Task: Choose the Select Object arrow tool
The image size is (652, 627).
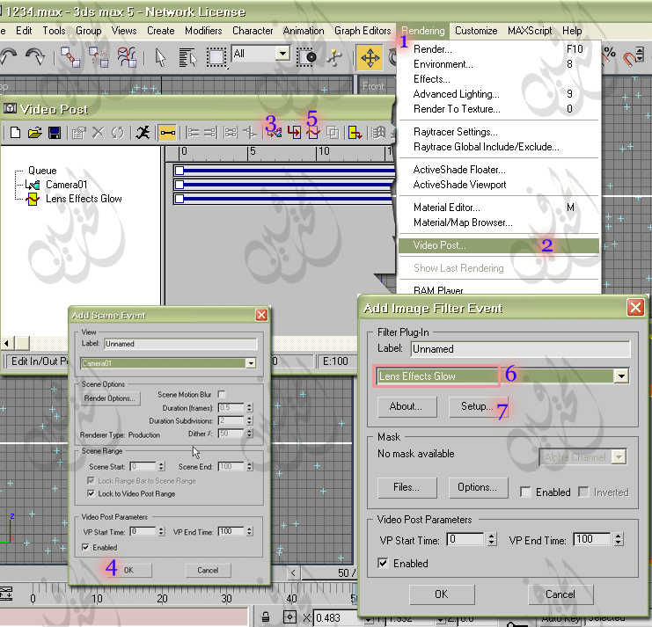Action: pos(160,57)
